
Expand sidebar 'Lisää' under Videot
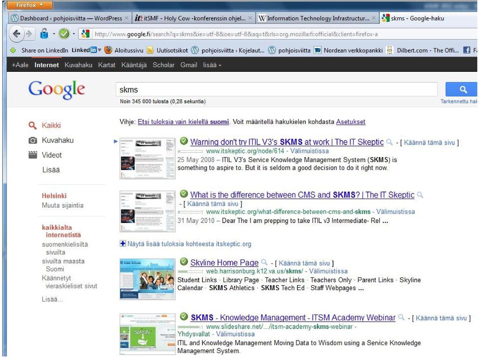point(51,170)
